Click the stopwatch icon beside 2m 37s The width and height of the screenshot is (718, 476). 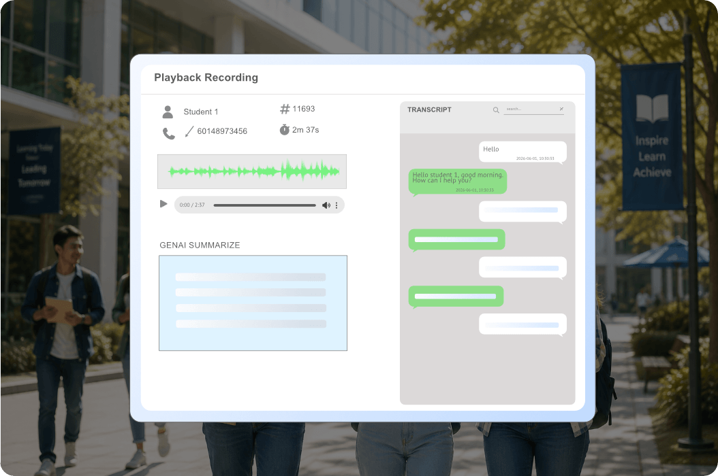click(284, 130)
